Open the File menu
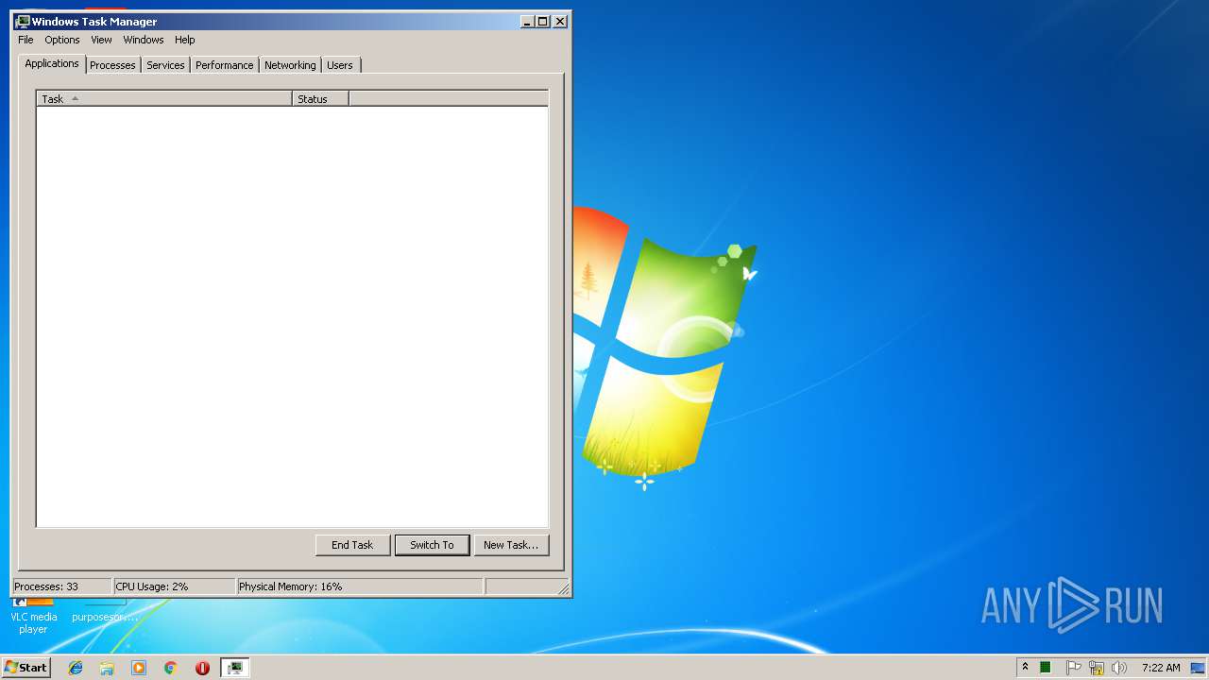Image resolution: width=1209 pixels, height=680 pixels. click(26, 40)
